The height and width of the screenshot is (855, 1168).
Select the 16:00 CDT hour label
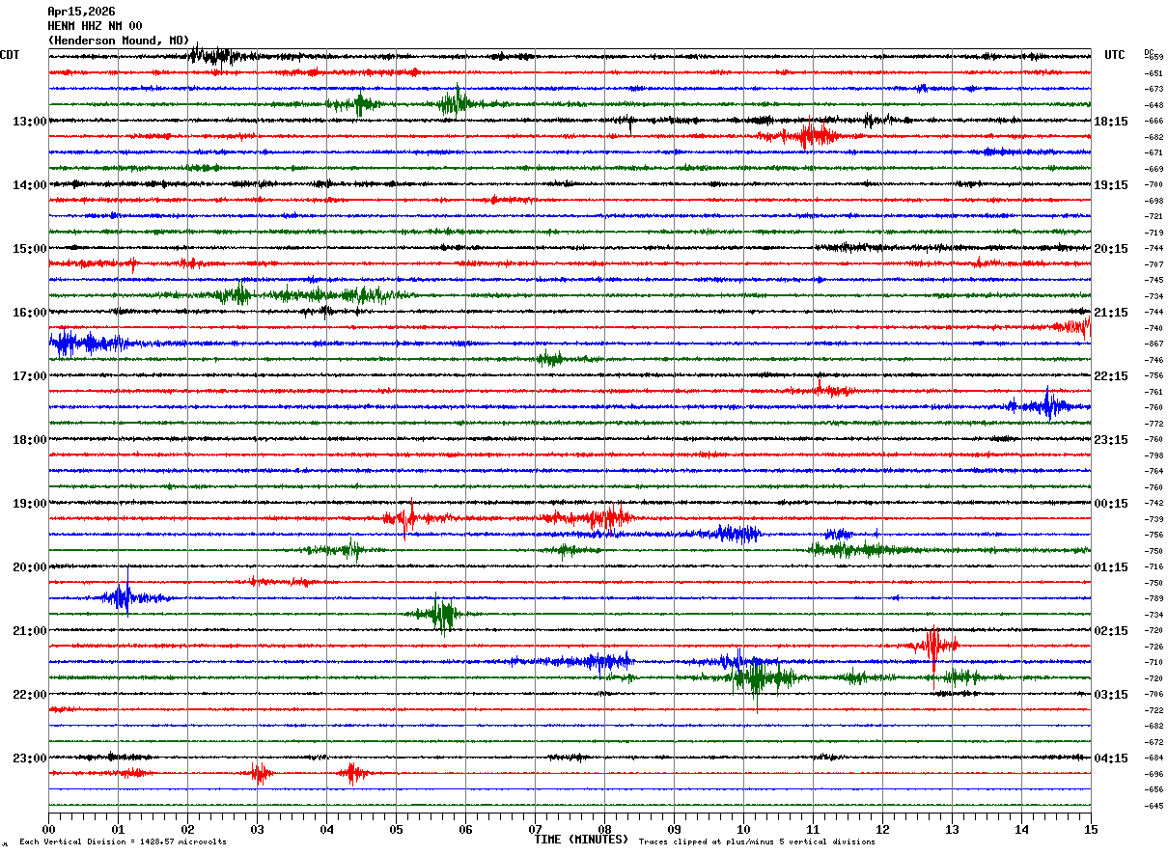click(x=29, y=313)
